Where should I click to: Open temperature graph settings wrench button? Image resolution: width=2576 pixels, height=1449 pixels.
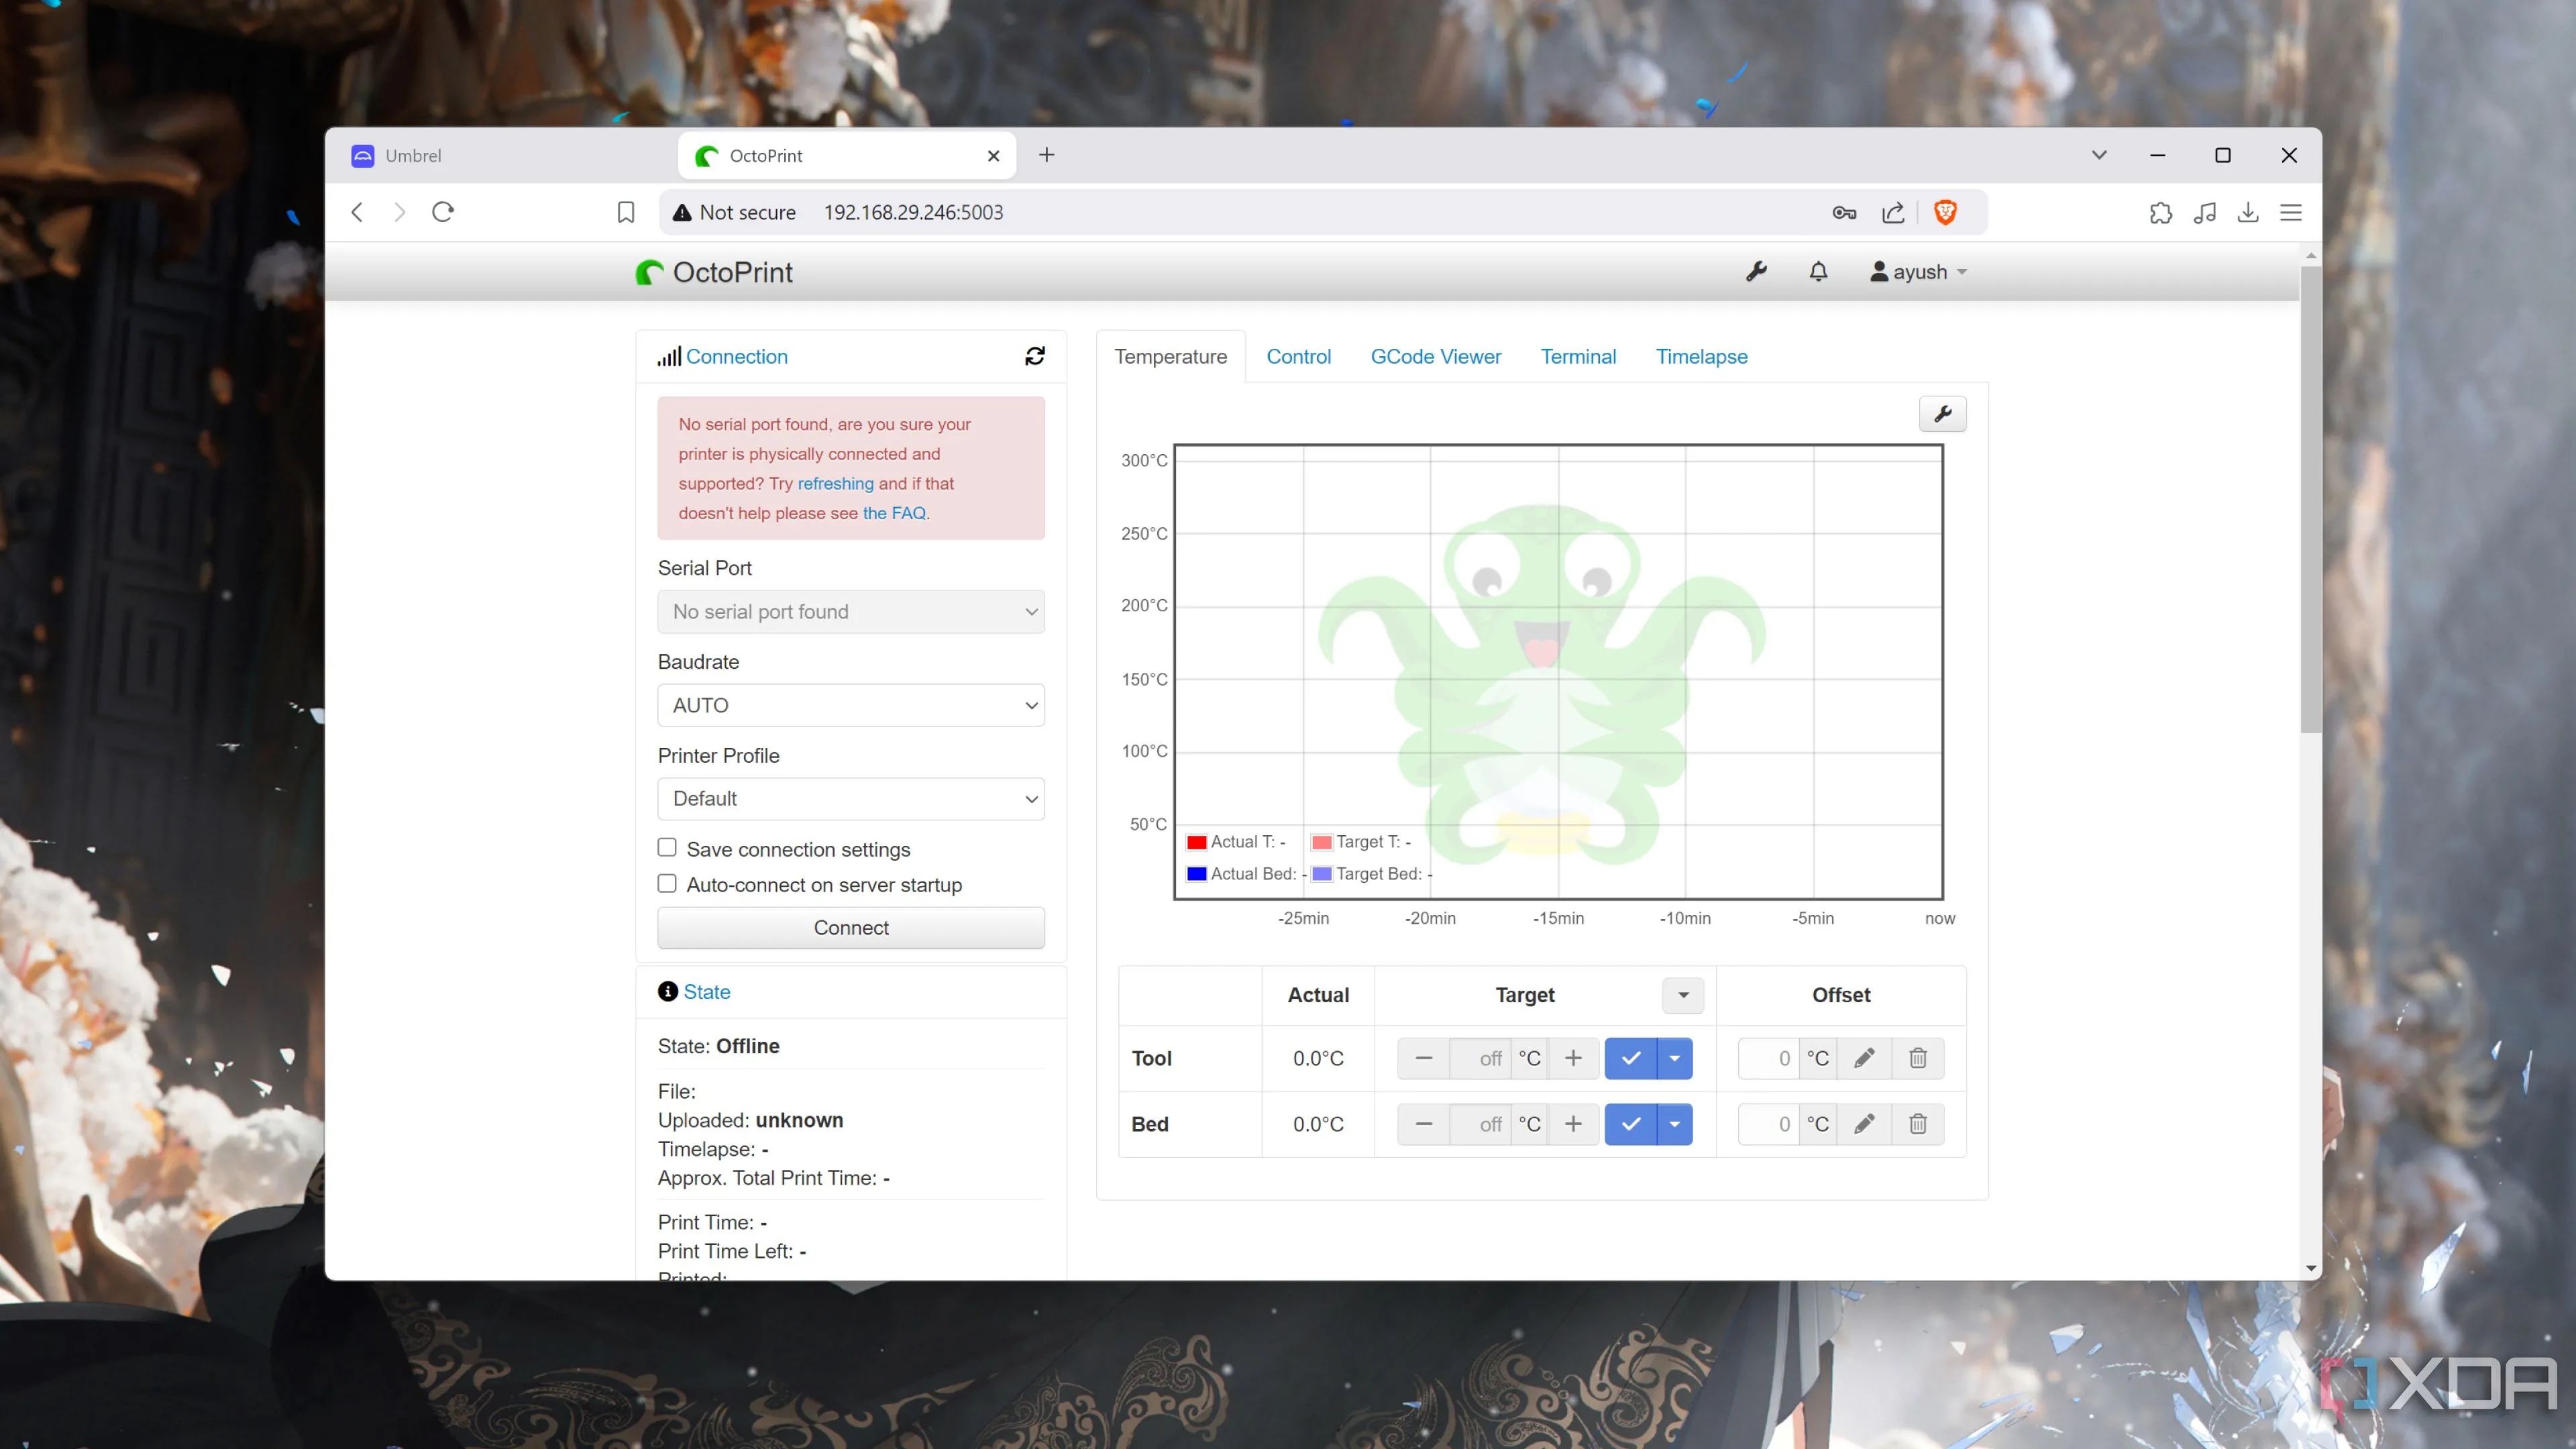[1942, 414]
